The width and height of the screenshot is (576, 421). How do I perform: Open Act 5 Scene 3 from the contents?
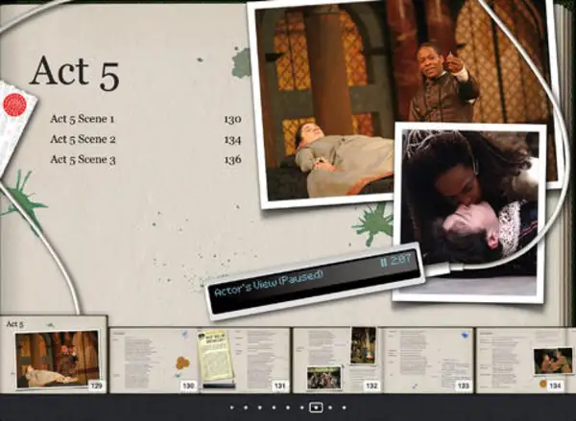point(83,159)
